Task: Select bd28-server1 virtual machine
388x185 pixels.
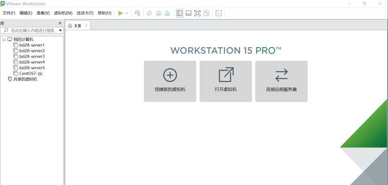Action: click(32, 45)
